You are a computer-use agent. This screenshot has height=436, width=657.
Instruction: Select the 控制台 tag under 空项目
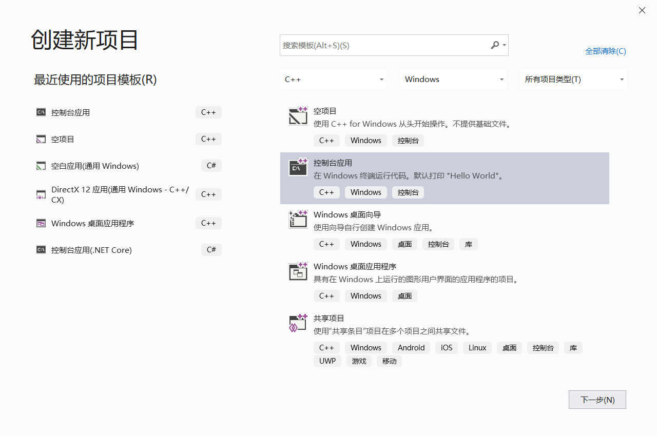click(x=408, y=140)
